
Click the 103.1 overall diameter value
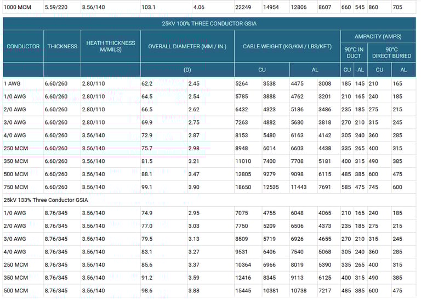[x=149, y=7]
